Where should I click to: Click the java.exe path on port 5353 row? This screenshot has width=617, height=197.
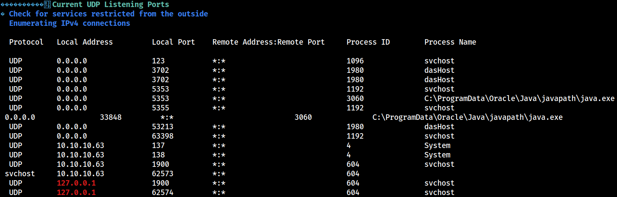click(x=519, y=99)
